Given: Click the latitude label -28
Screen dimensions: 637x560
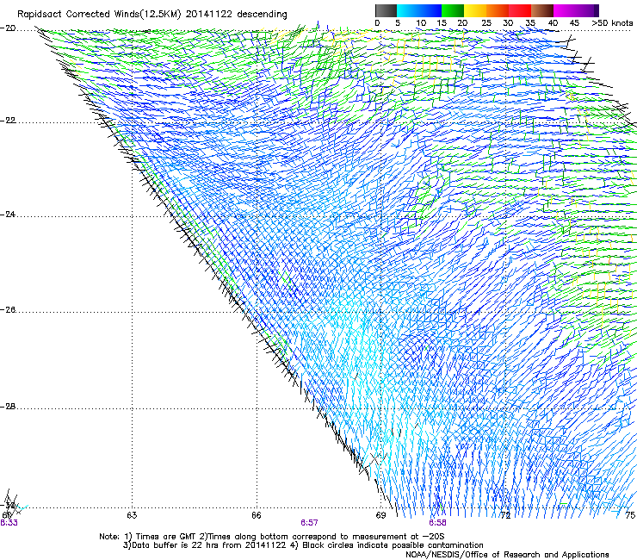Looking at the screenshot, I should (x=8, y=407).
